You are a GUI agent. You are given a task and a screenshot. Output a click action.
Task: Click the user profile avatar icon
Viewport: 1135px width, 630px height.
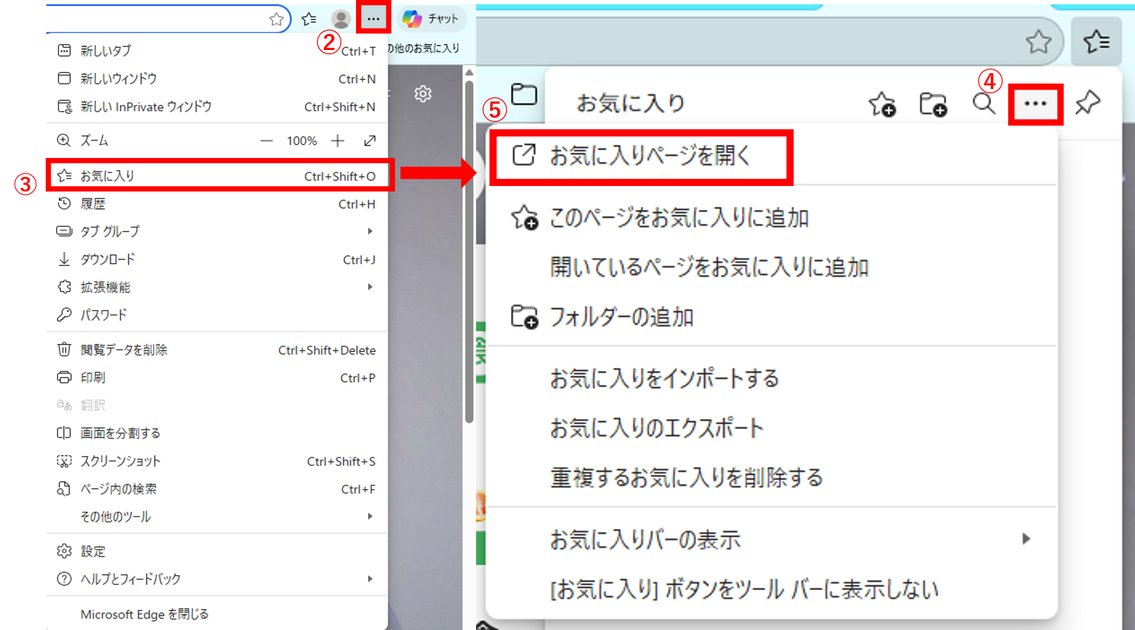coord(341,19)
